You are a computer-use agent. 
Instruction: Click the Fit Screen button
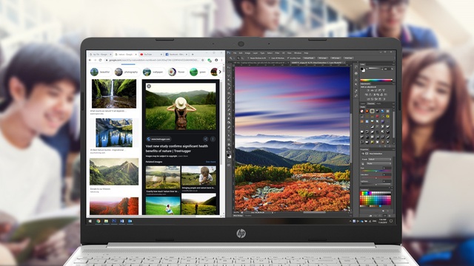pyautogui.click(x=323, y=58)
